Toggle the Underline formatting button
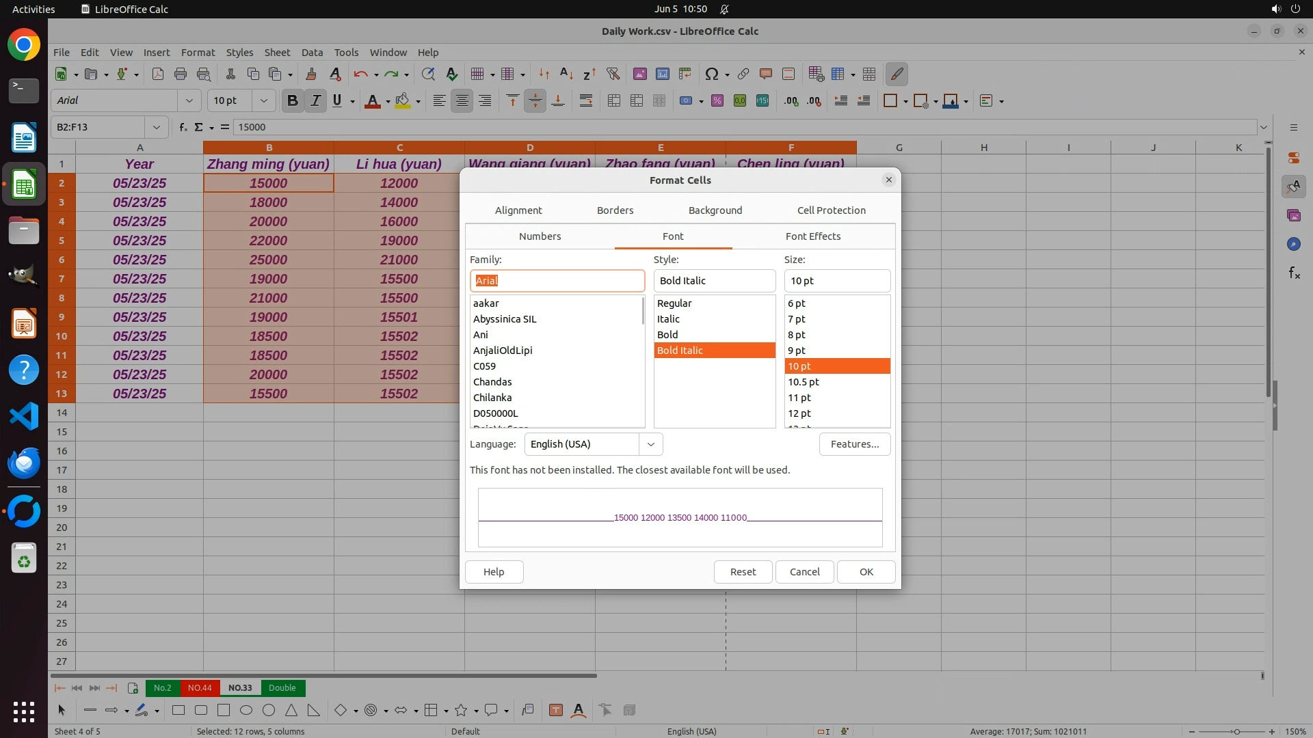Screen dimensions: 1313x738 [337, 100]
